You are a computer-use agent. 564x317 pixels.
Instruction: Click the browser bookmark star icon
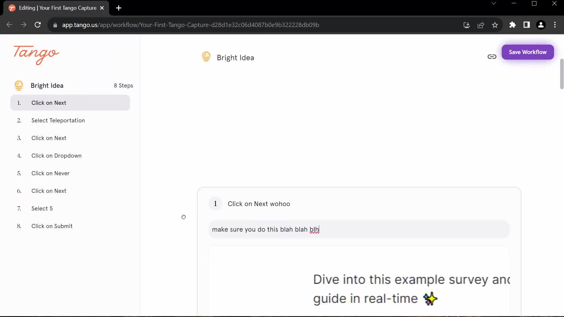(495, 25)
